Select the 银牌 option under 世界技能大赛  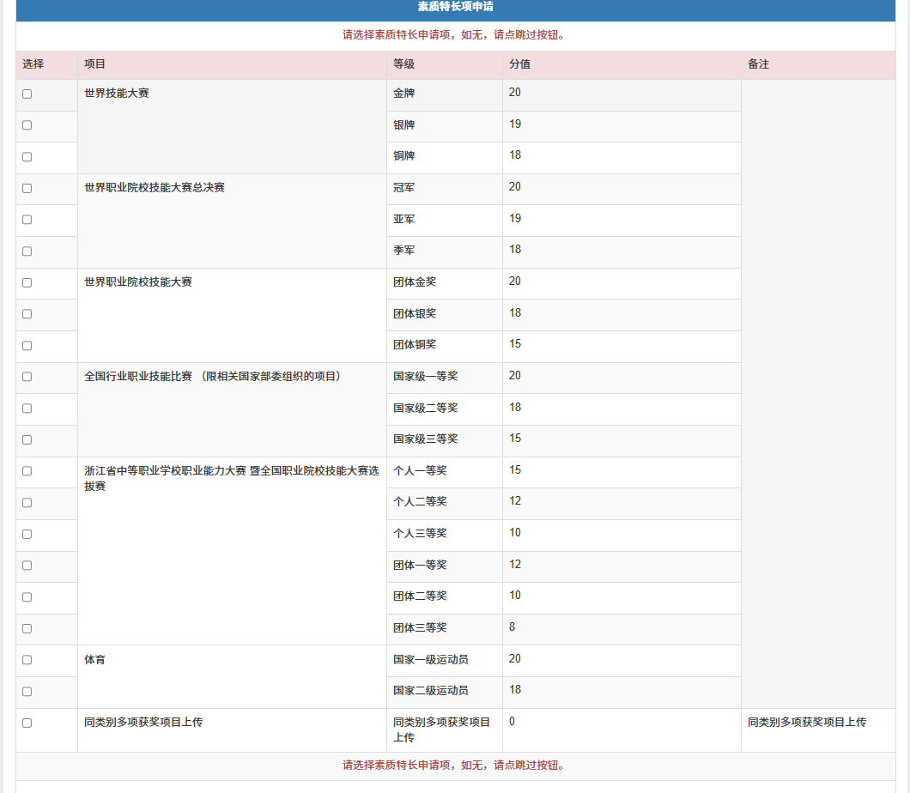tap(26, 125)
